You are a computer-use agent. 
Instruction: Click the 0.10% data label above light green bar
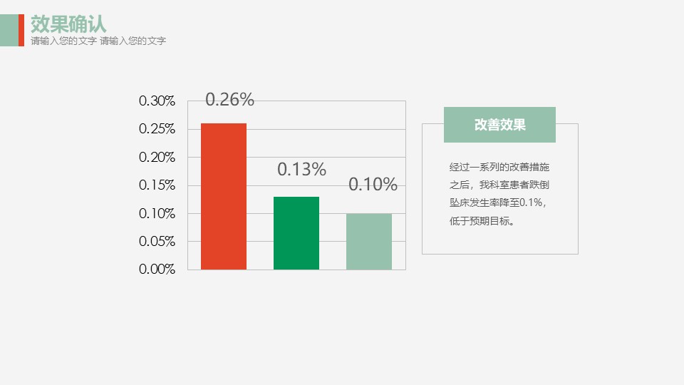tap(373, 185)
